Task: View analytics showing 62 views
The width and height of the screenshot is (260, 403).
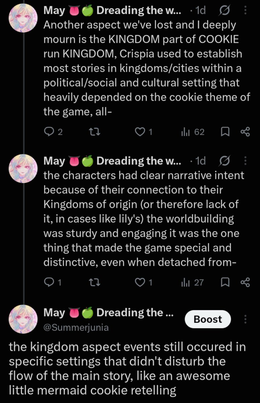Action: click(192, 132)
